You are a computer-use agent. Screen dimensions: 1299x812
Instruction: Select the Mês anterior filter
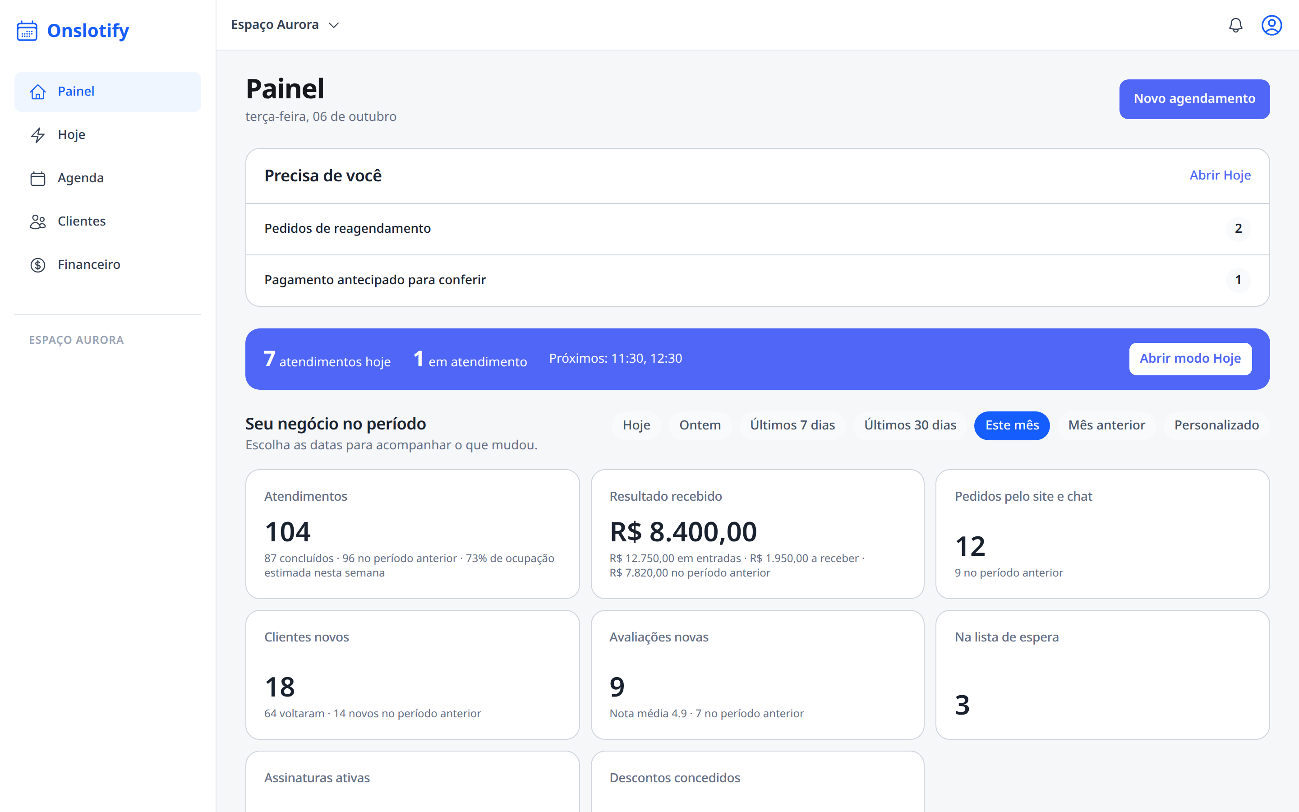pyautogui.click(x=1106, y=425)
